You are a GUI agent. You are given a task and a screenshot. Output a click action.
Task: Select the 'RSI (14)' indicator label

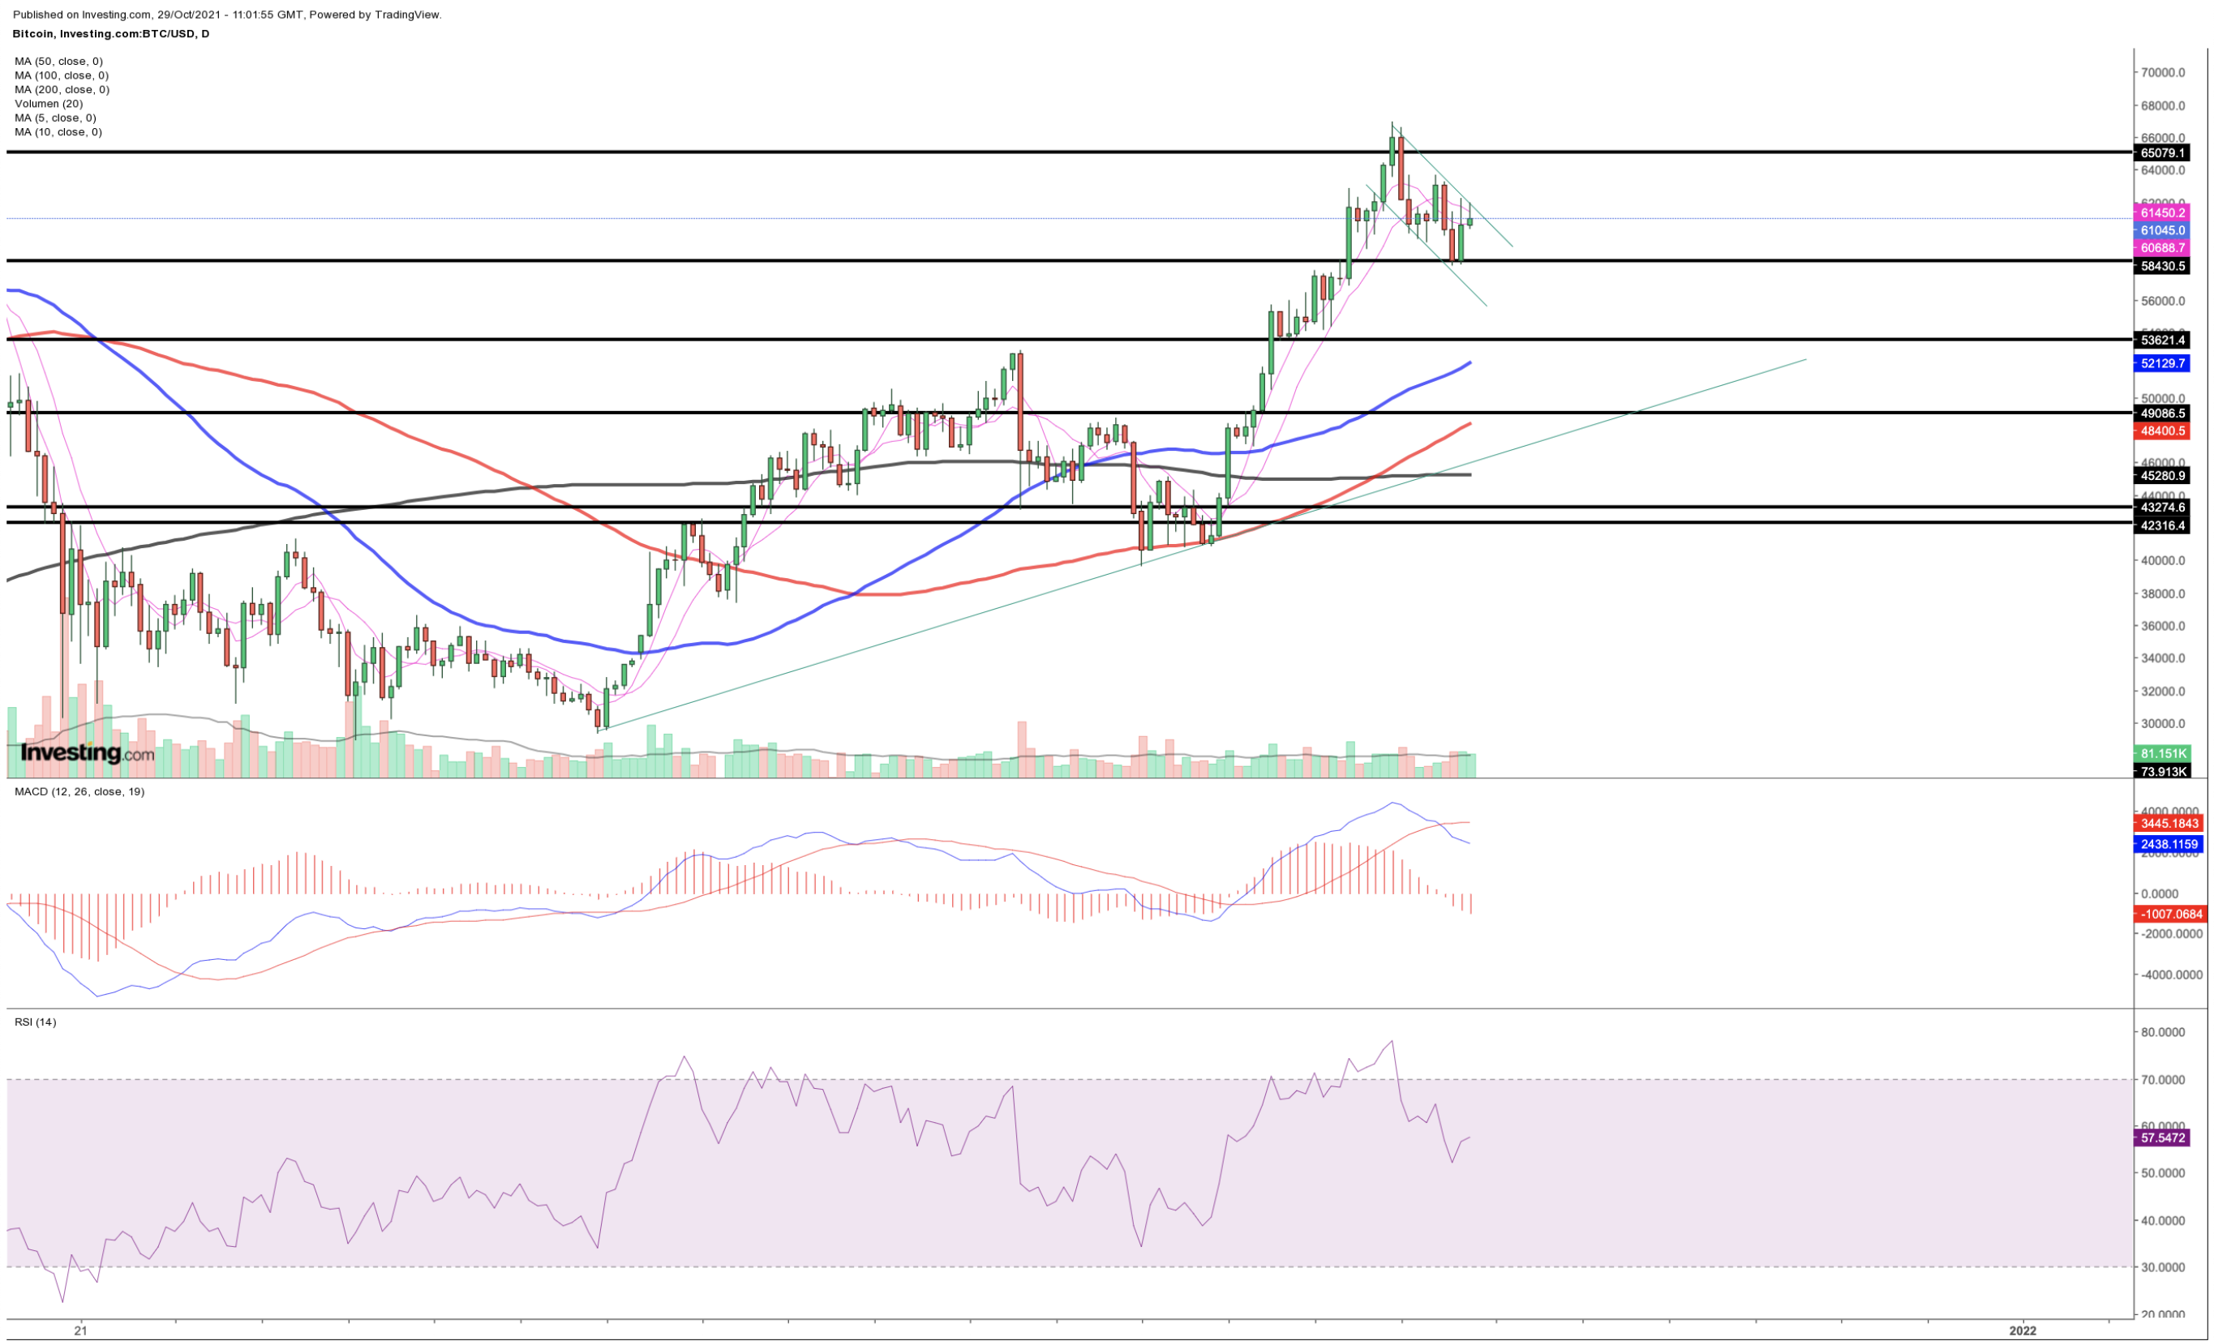click(35, 1022)
